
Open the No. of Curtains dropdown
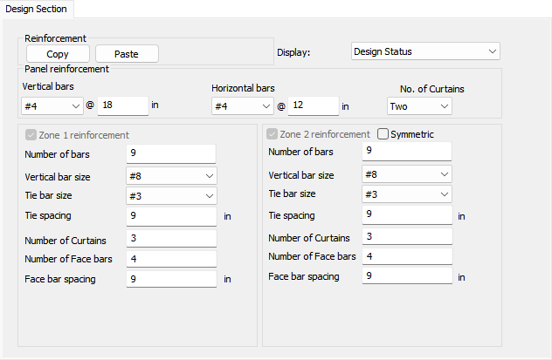419,105
